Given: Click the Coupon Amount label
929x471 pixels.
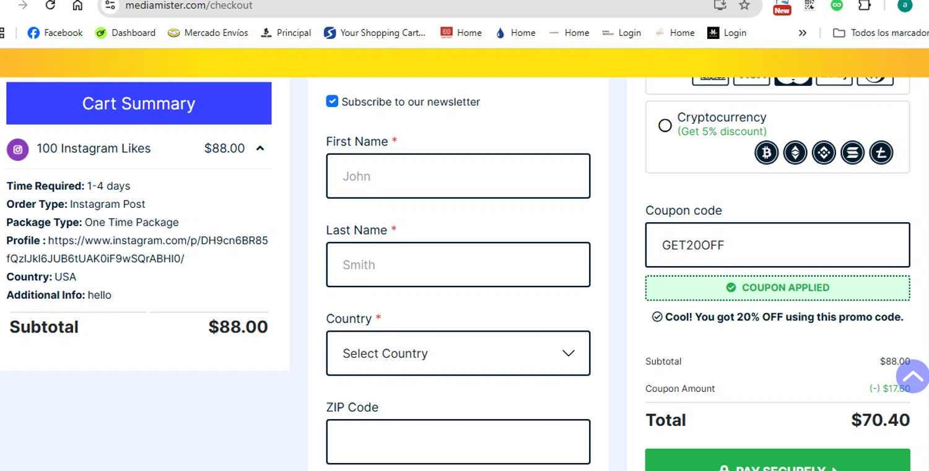Looking at the screenshot, I should 680,389.
